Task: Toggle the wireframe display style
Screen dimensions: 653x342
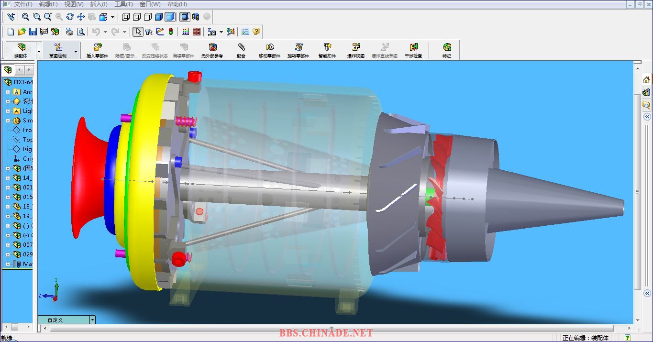Action: click(126, 17)
